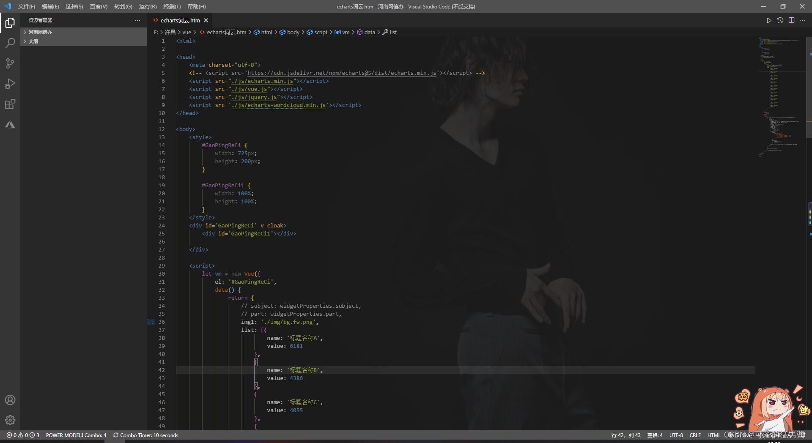Click the Combo Timer sync icon
This screenshot has height=443, width=812.
pos(115,435)
